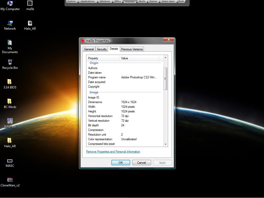The image size is (264, 198).
Task: Close the ma5b Properties dialog
Action: (x=169, y=39)
